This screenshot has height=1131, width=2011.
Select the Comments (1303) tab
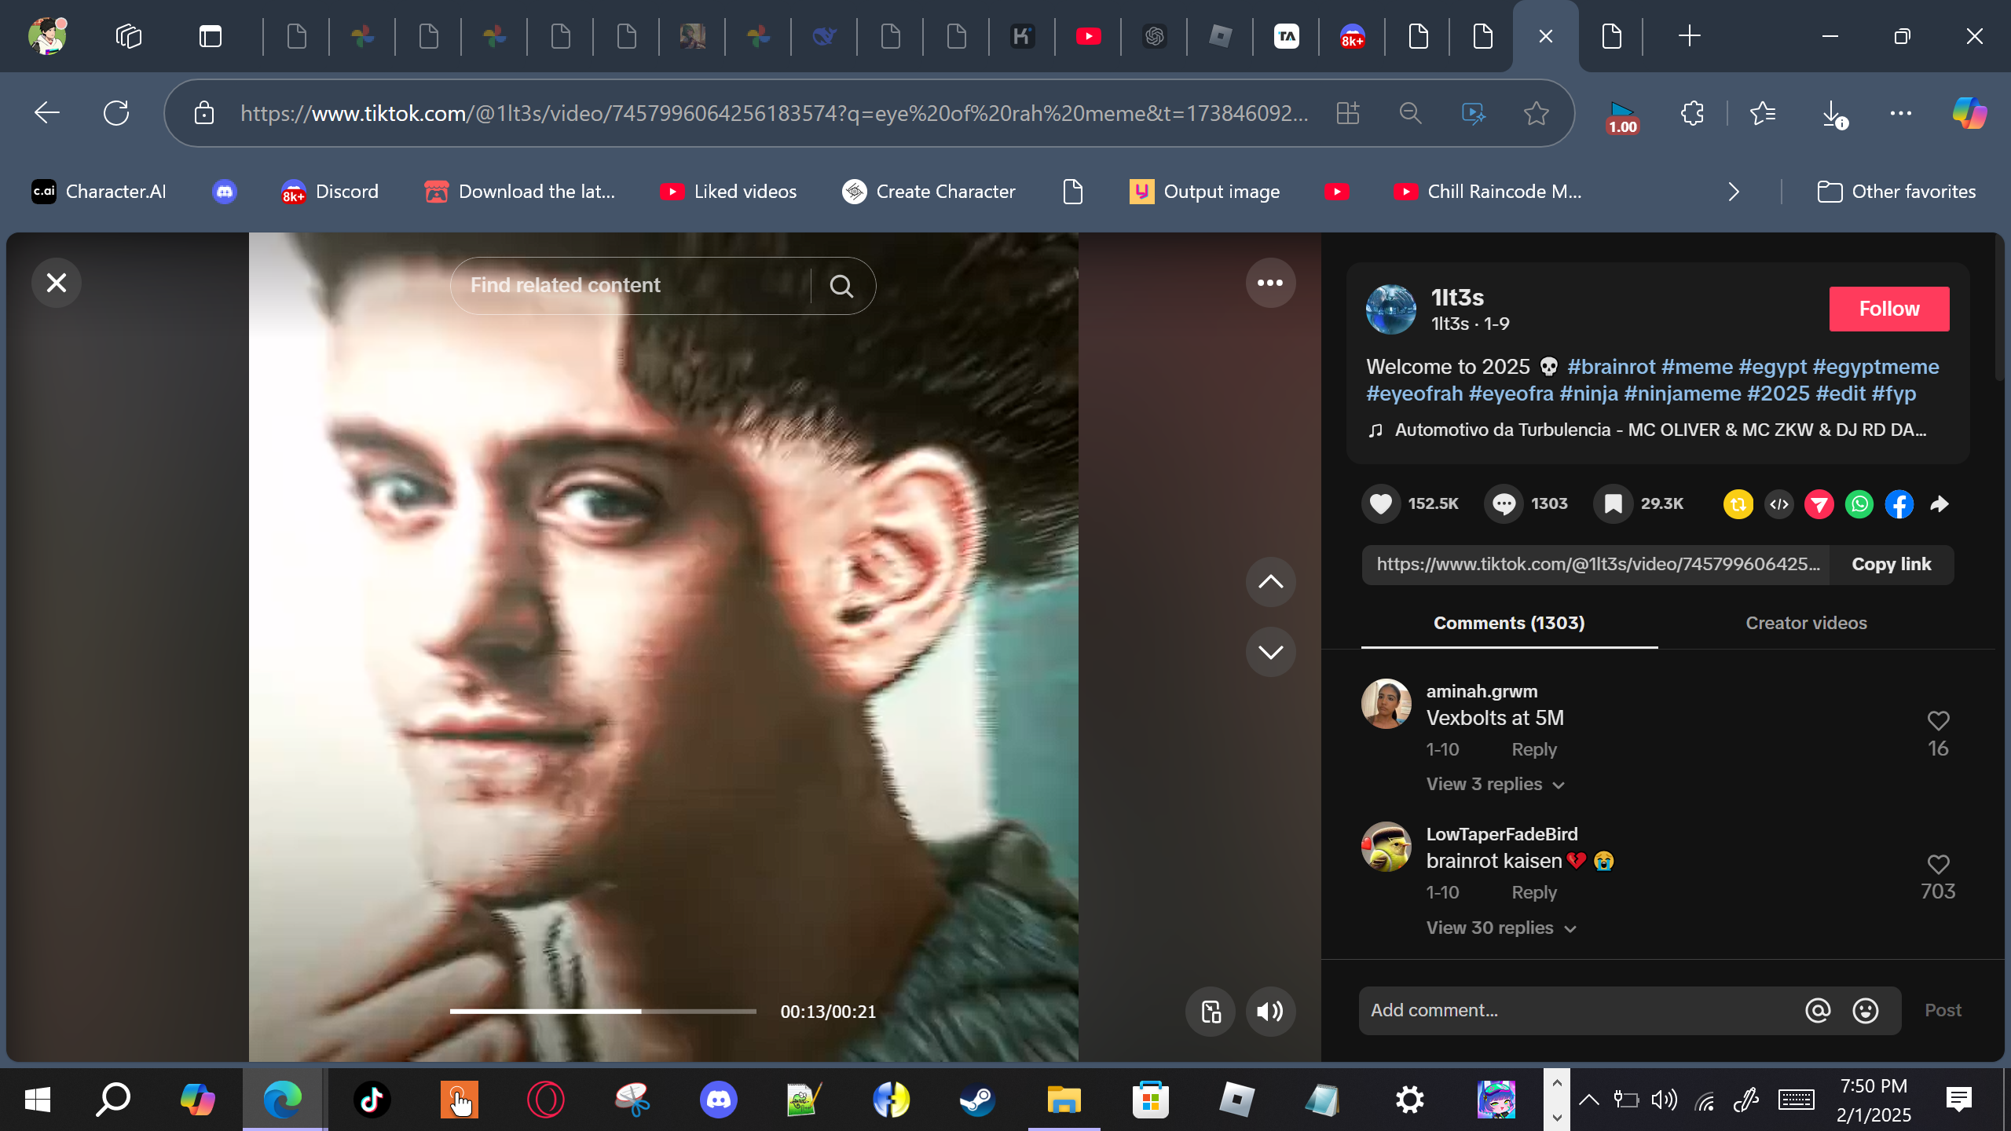pos(1508,623)
